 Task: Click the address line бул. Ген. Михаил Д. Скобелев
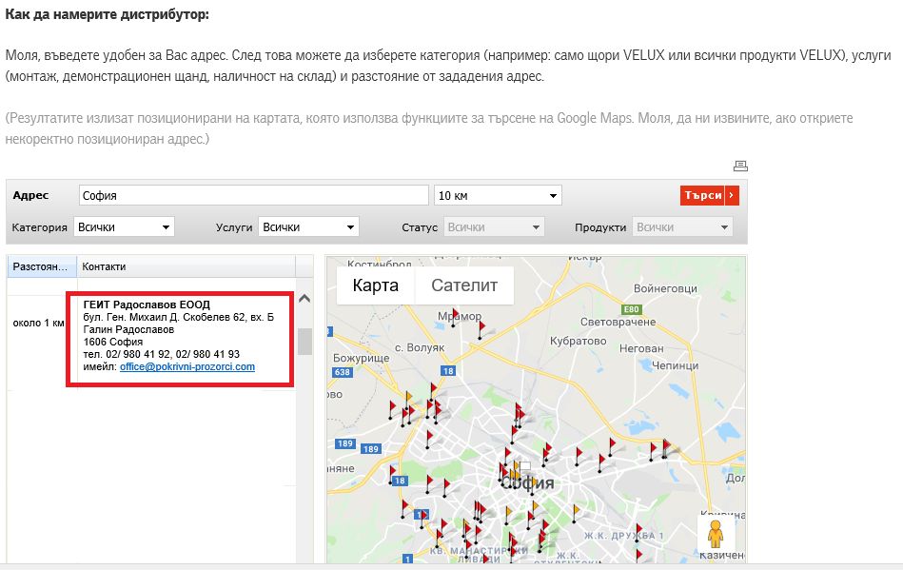179,317
